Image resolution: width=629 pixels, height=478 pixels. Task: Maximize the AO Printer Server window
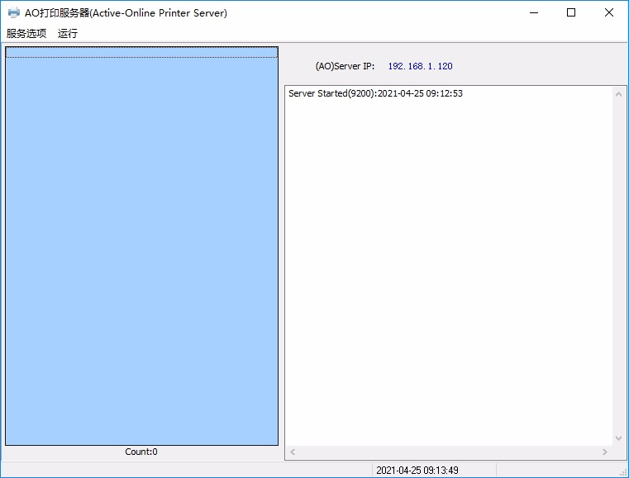pyautogui.click(x=571, y=13)
